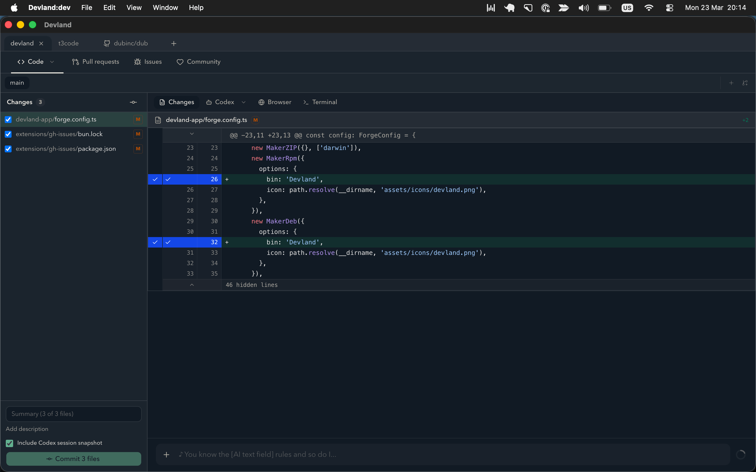This screenshot has width=756, height=472.
Task: Disable Include Codex session snapshot
Action: click(9, 443)
